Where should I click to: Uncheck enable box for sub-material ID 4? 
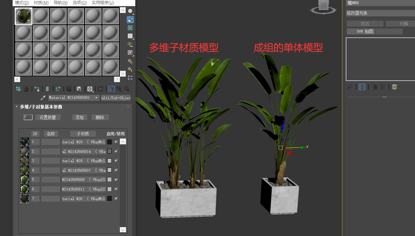(116, 170)
